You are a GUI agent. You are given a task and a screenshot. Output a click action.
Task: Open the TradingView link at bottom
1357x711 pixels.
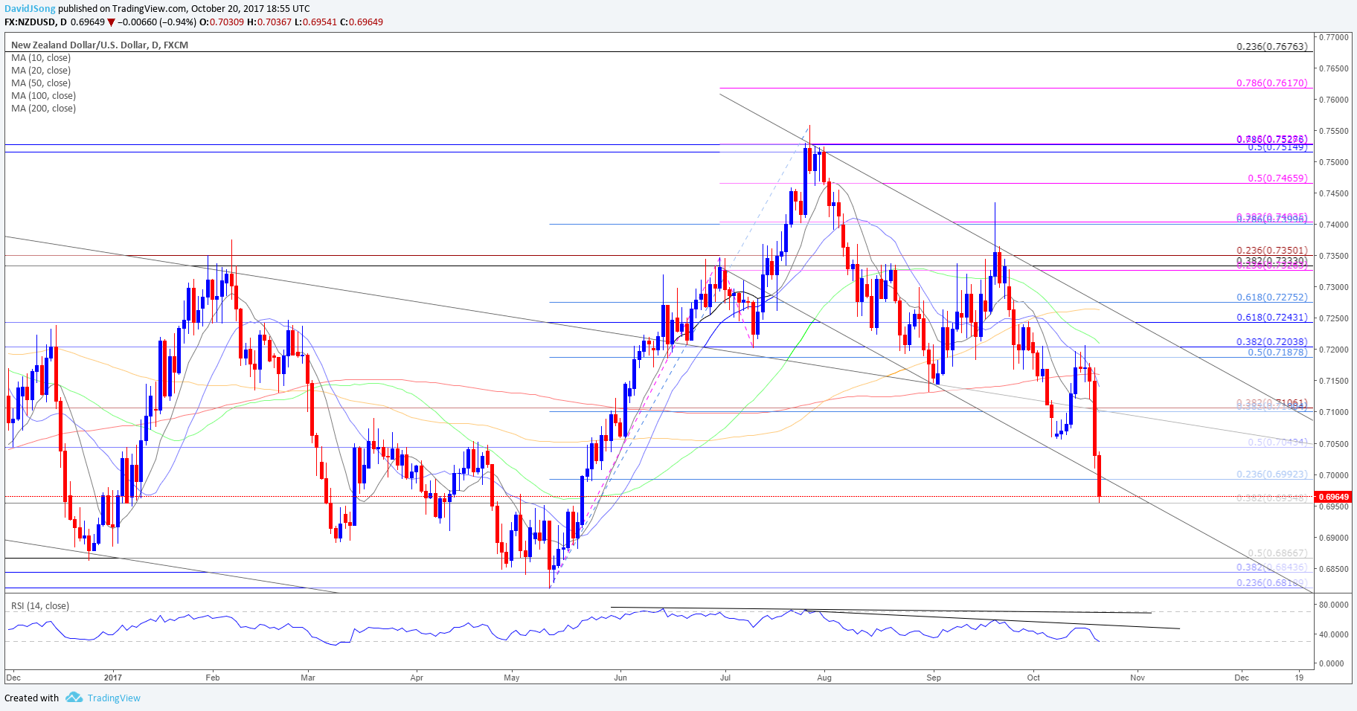114,698
